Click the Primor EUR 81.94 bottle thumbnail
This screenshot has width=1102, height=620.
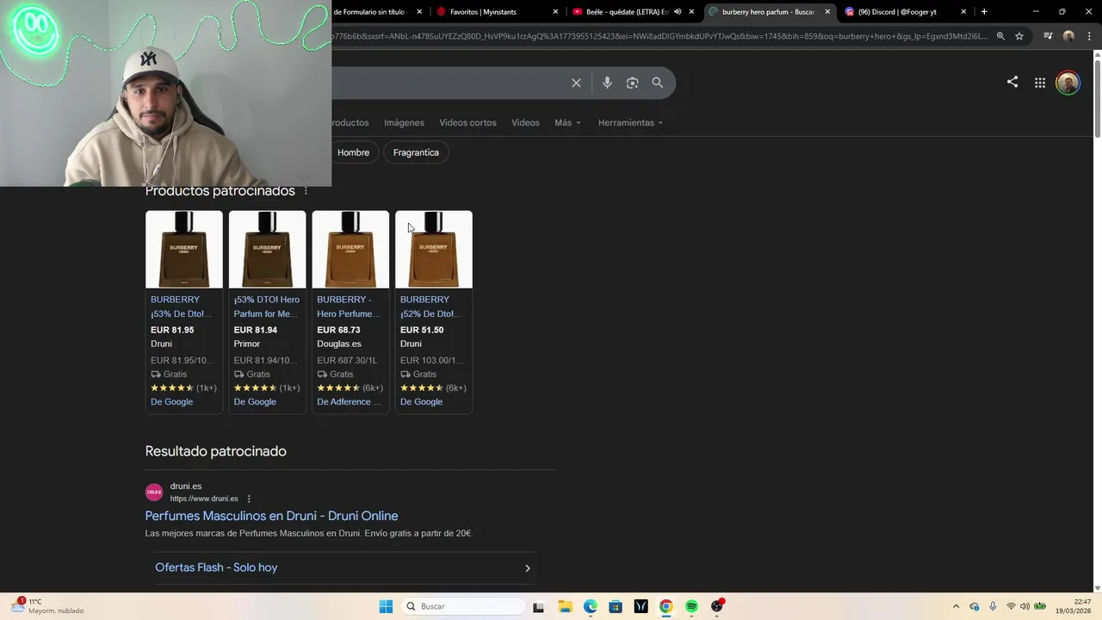click(267, 250)
